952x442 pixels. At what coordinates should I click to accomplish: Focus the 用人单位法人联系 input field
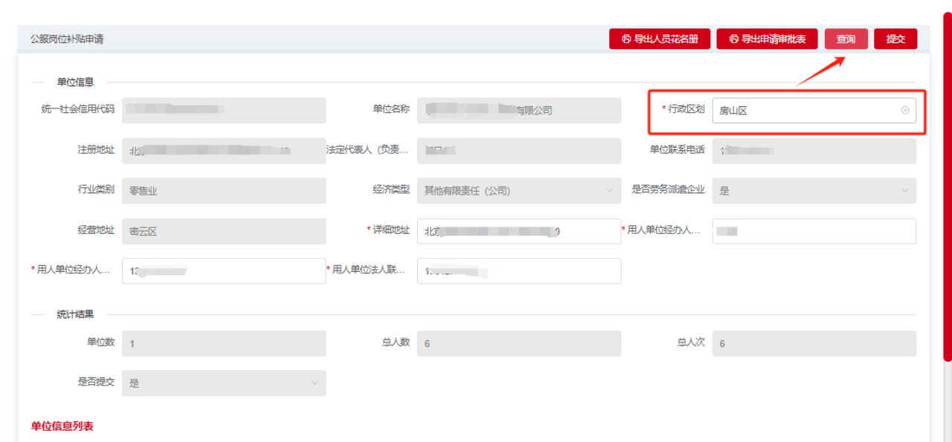point(518,271)
